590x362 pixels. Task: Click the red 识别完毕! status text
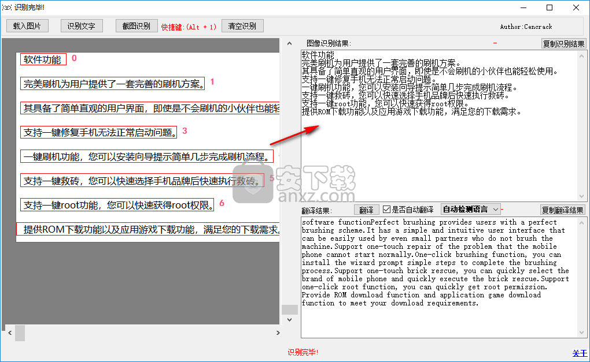pyautogui.click(x=303, y=352)
